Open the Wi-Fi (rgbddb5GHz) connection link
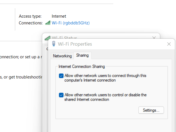The width and height of the screenshot is (176, 132). coord(71,23)
